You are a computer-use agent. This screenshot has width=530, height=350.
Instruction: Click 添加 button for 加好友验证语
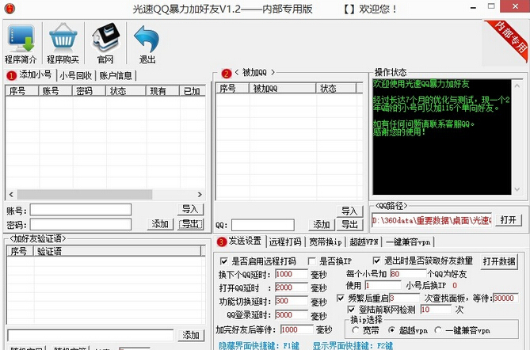click(x=191, y=335)
